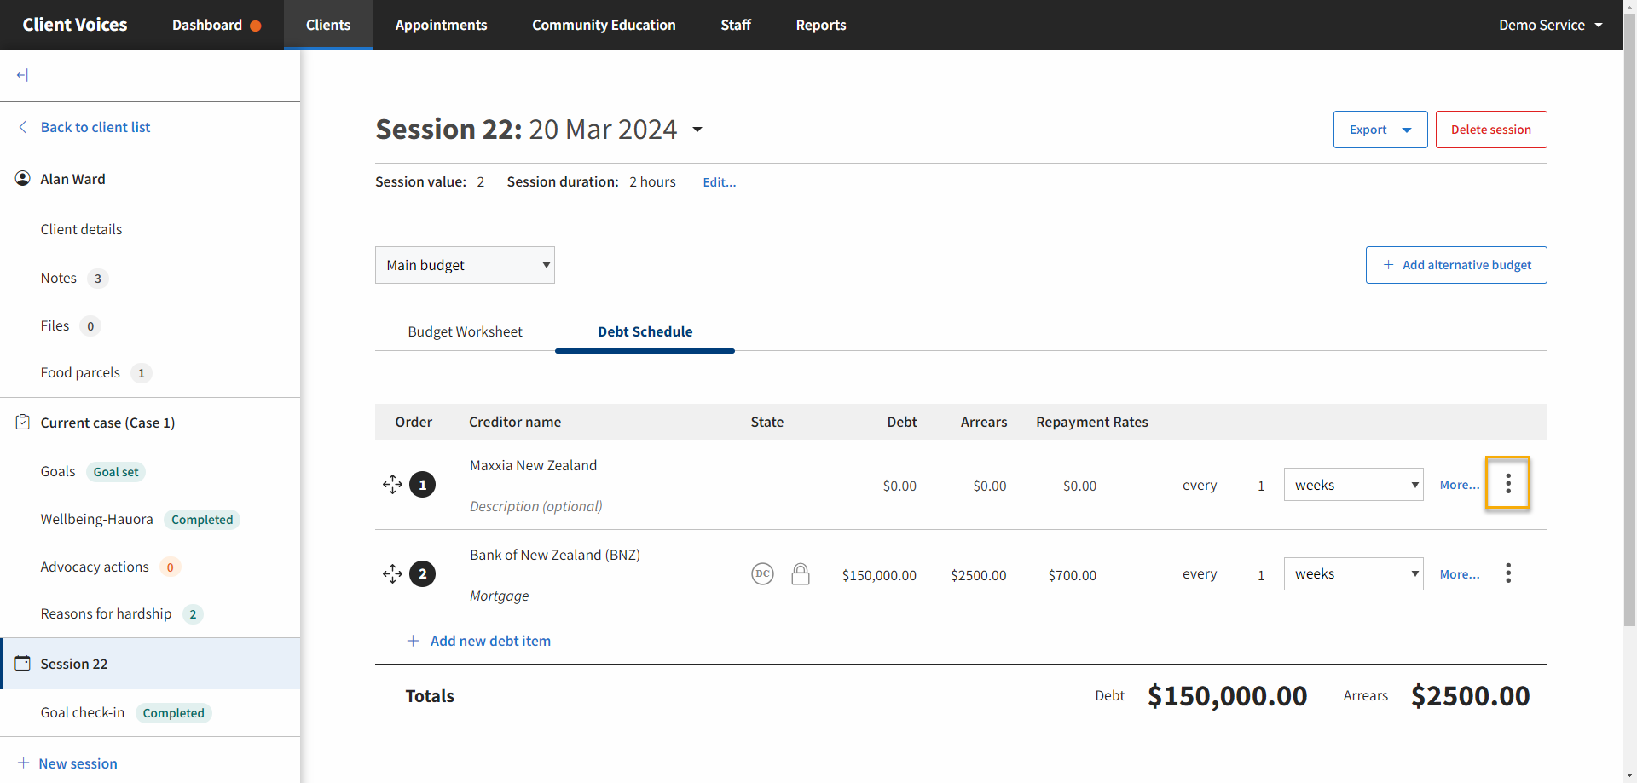Image resolution: width=1637 pixels, height=783 pixels.
Task: Open the three-dot menu for Bank of New Zealand
Action: [x=1508, y=573]
